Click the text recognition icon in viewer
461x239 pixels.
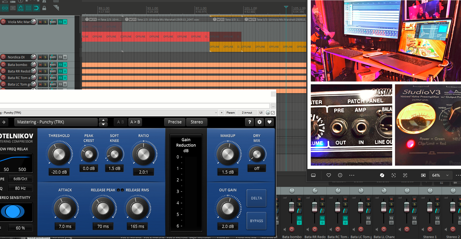[x=405, y=175]
